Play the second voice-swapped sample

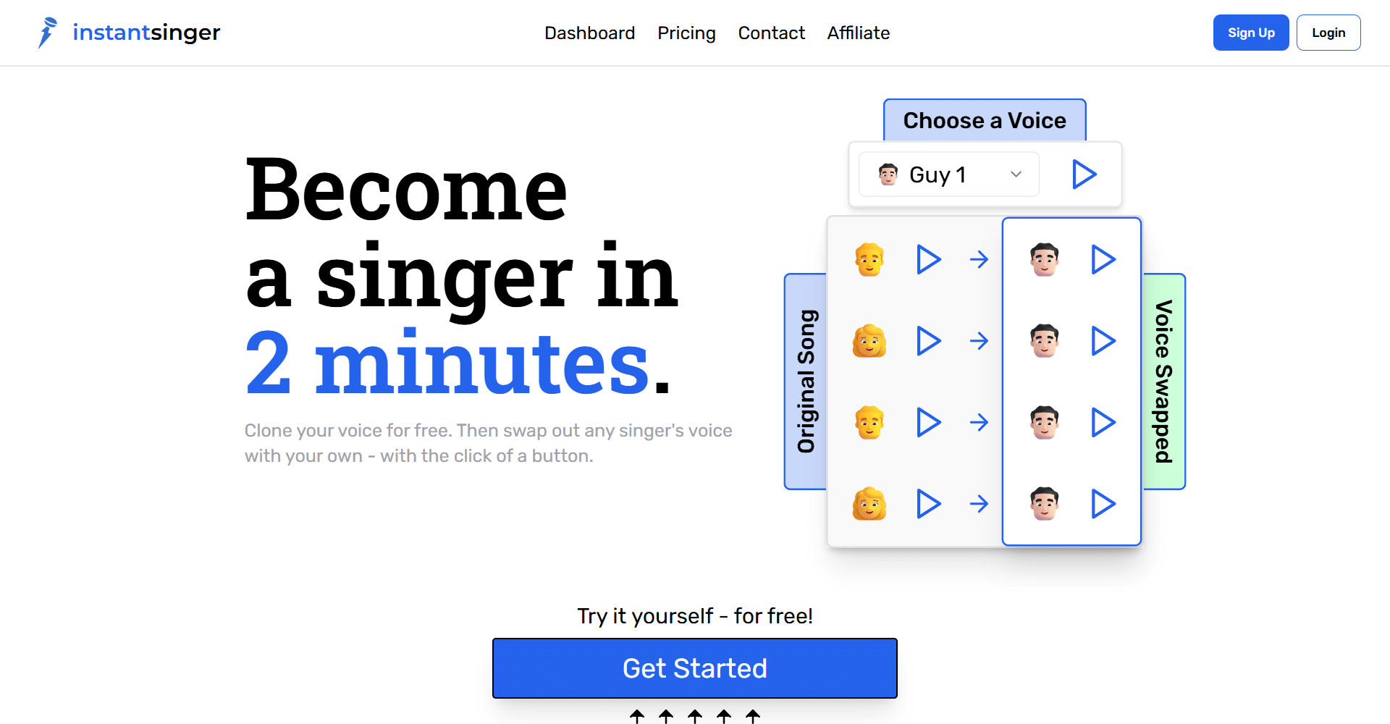tap(1103, 340)
